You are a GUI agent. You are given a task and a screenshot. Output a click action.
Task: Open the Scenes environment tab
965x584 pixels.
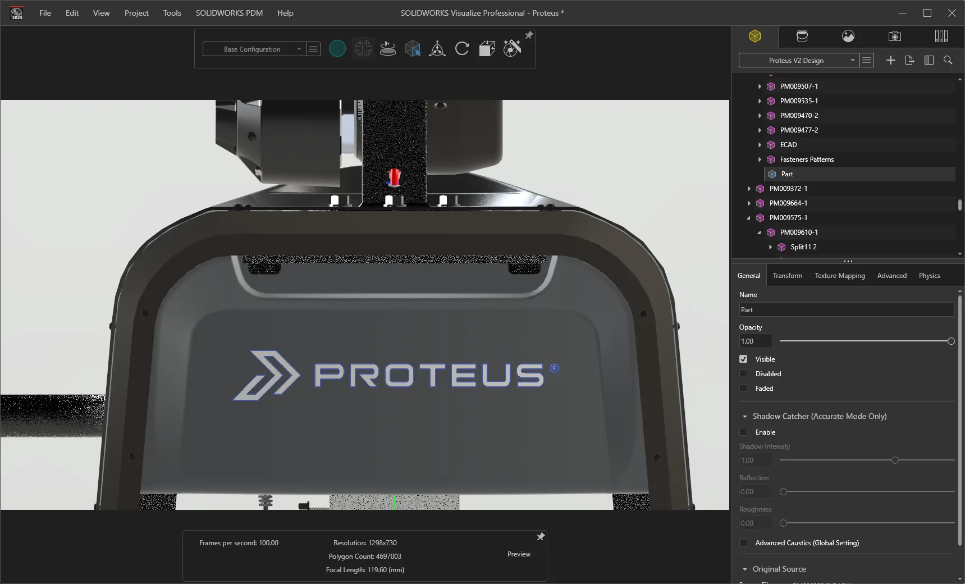848,36
